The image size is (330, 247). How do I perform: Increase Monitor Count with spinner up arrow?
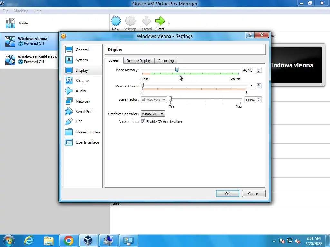click(x=259, y=85)
